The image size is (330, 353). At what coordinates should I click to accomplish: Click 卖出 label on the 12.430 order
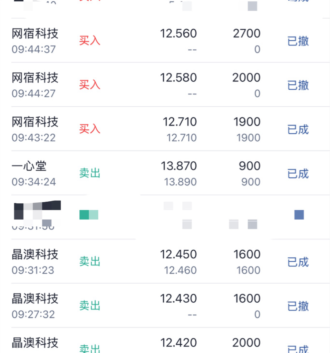coord(89,306)
